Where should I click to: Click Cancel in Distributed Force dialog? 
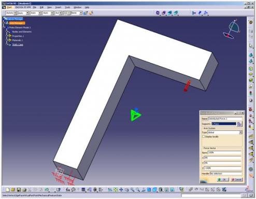coord(237,179)
